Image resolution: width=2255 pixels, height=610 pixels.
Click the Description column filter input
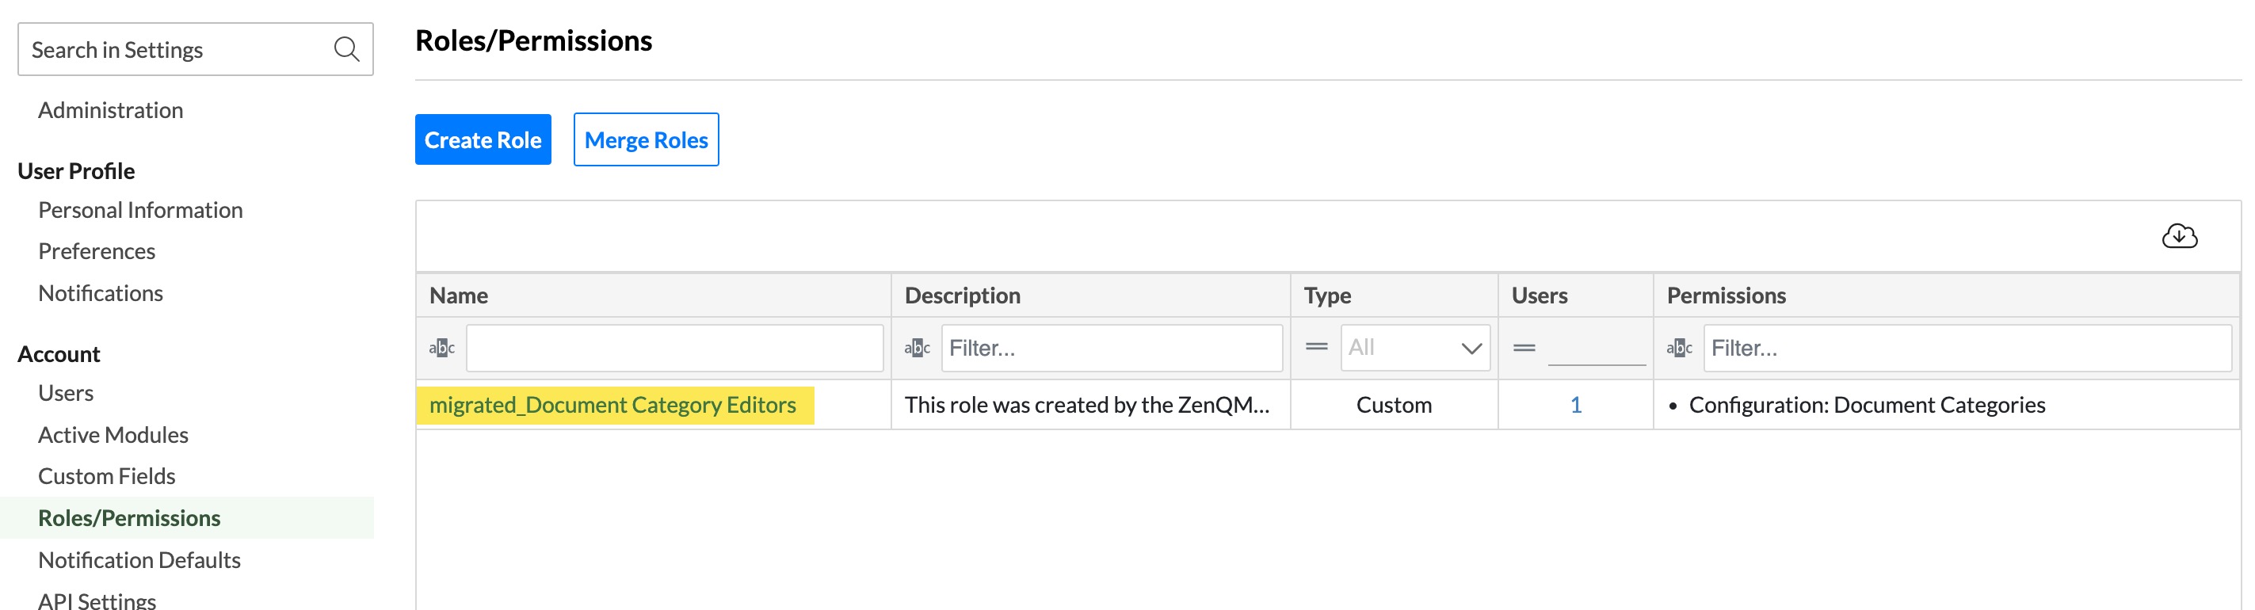pyautogui.click(x=1112, y=348)
